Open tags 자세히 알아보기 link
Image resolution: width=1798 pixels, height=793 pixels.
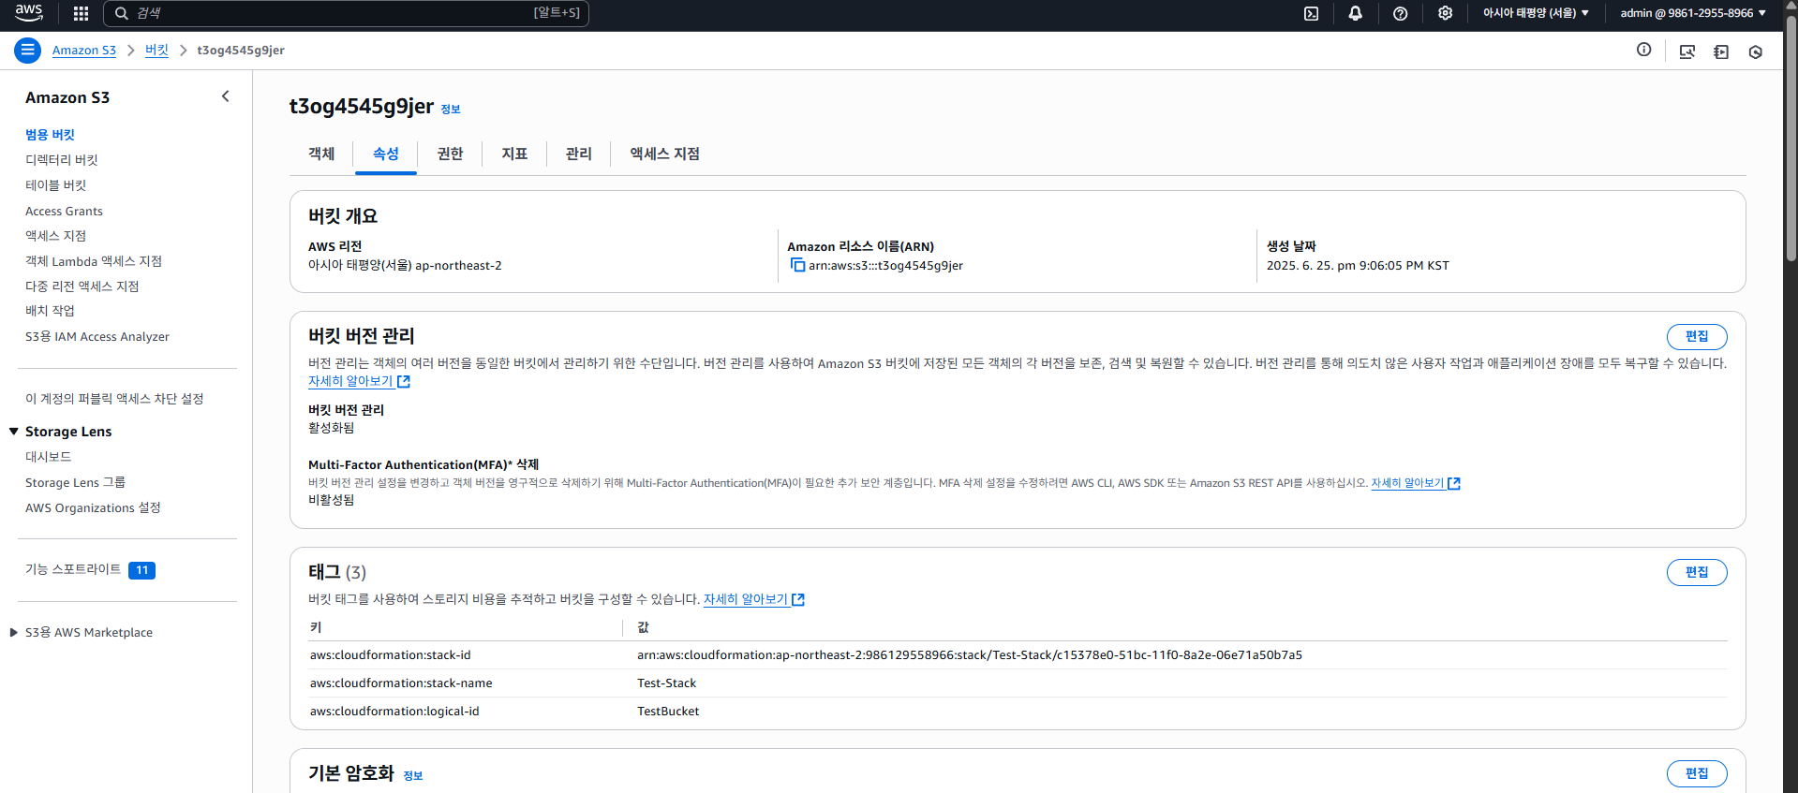pos(753,599)
